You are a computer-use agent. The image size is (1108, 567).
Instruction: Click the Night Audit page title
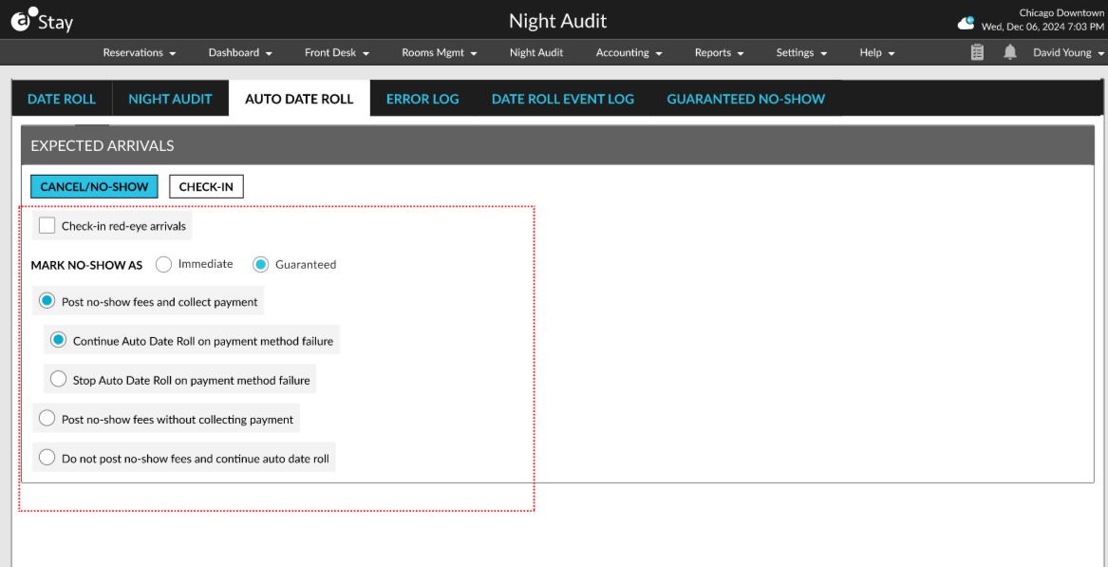[x=557, y=21]
